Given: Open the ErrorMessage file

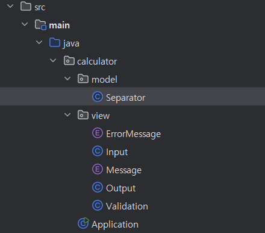Looking at the screenshot, I should (134, 134).
